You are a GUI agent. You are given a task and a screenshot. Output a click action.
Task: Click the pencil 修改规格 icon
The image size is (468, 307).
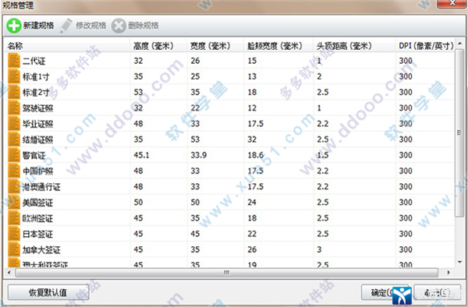(x=66, y=26)
